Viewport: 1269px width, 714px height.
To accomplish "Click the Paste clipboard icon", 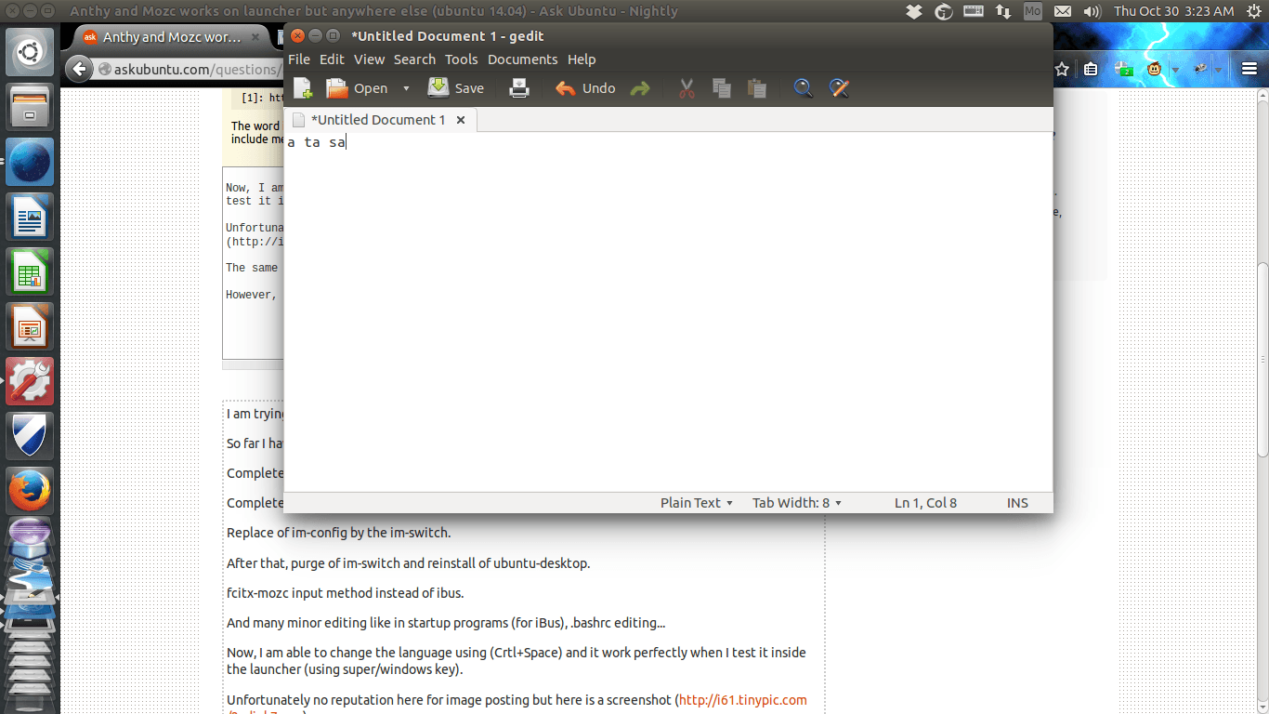I will coord(757,88).
